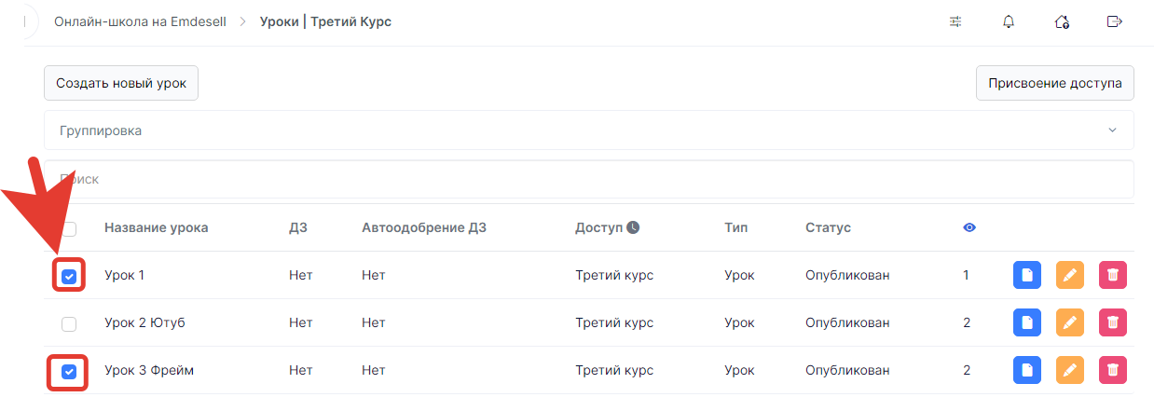Click the lesson search input field

coord(589,179)
